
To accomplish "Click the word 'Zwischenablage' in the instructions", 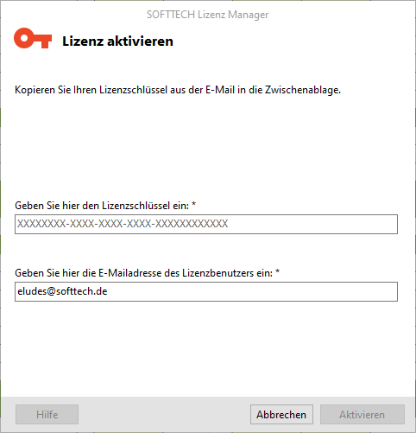I will tap(303, 90).
